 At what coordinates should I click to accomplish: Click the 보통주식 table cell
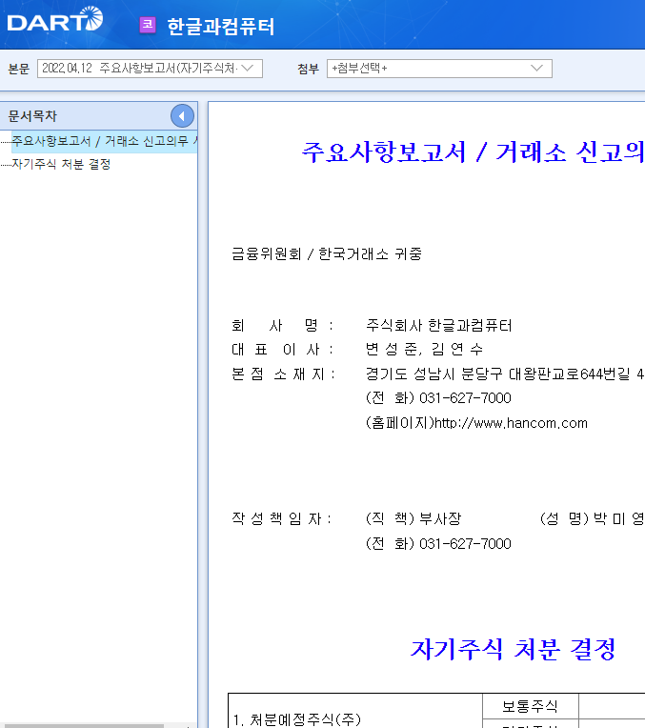coord(531,706)
